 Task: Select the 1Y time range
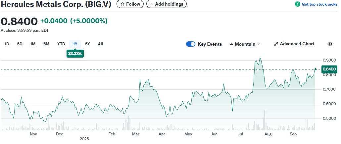pos(75,44)
